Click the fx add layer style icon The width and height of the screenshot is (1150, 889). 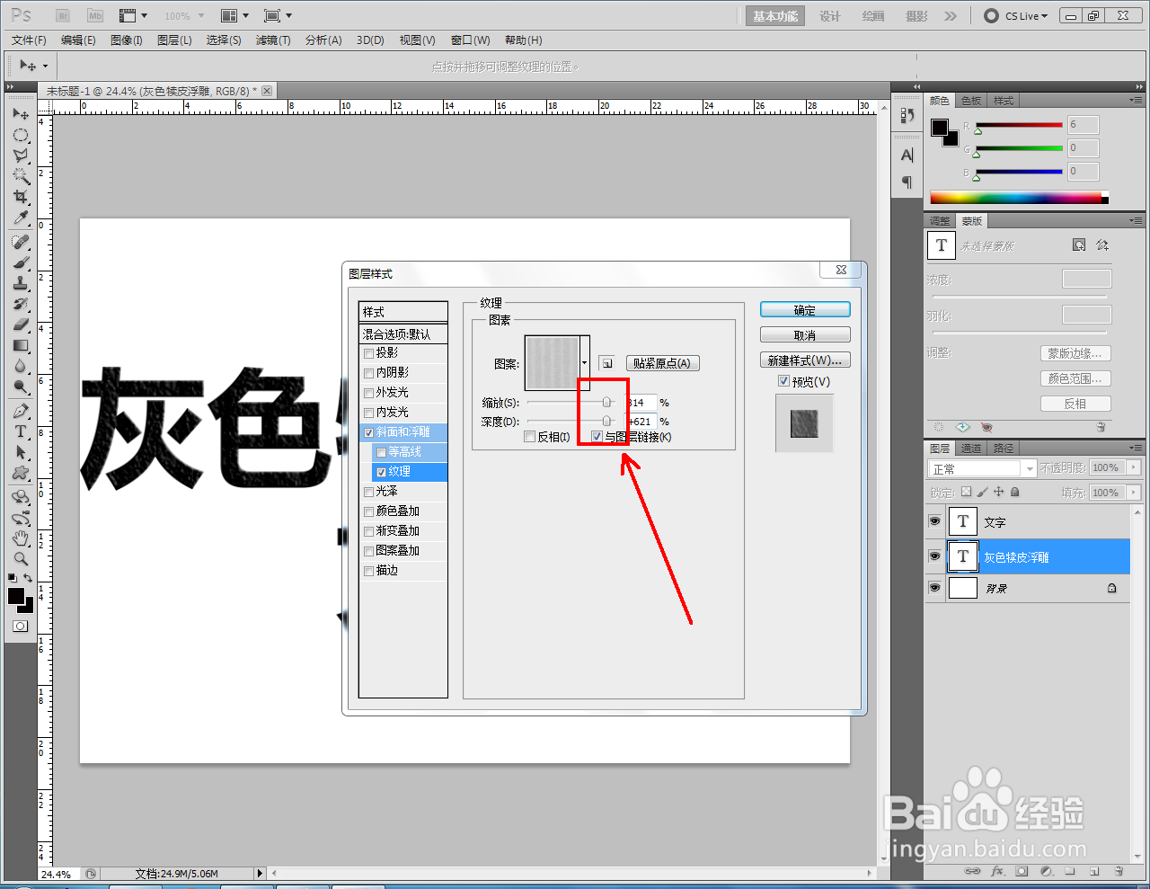pyautogui.click(x=997, y=871)
